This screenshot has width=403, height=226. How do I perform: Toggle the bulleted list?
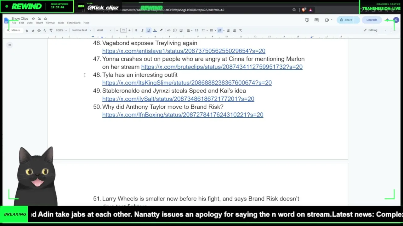[211, 30]
